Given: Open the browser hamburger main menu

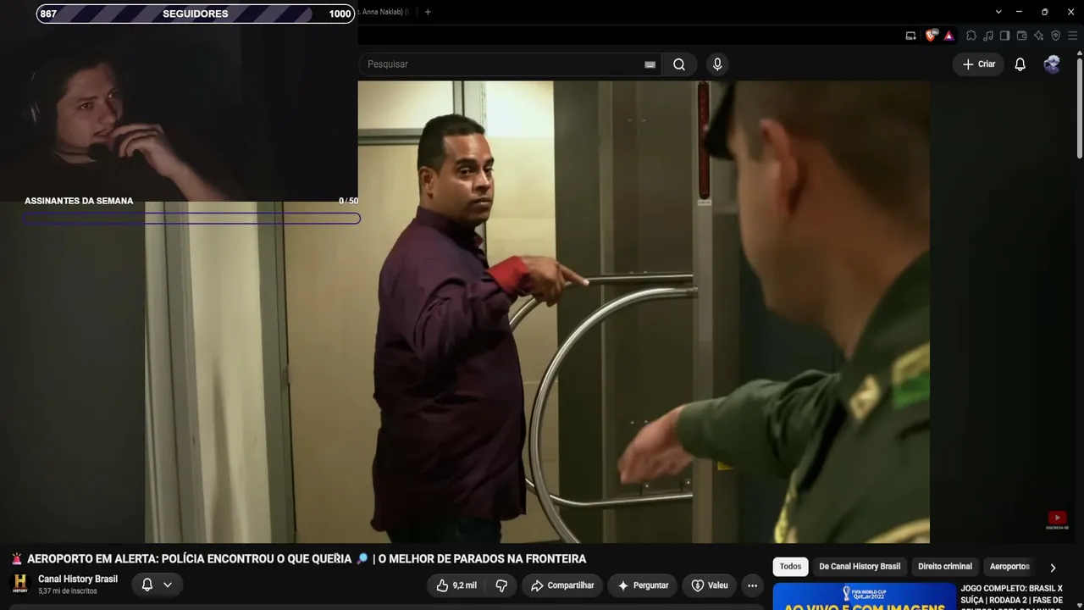Looking at the screenshot, I should pos(1073,36).
